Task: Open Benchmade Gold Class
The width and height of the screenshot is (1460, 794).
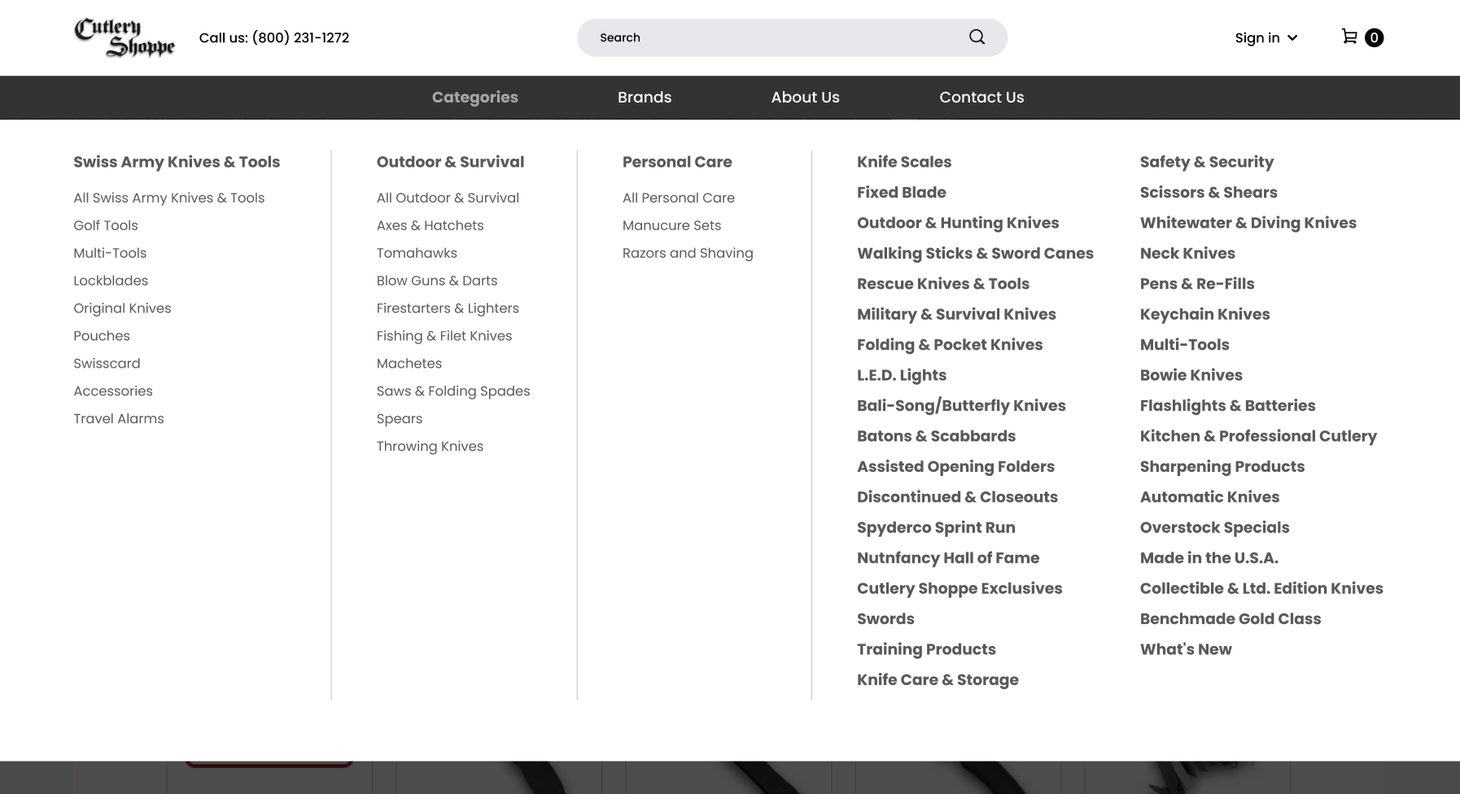Action: [1231, 619]
